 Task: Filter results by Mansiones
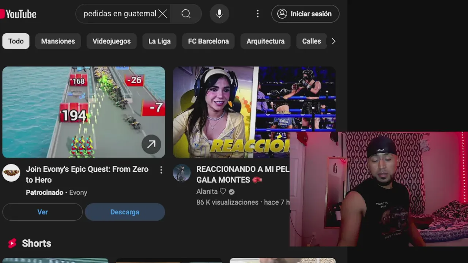(58, 41)
